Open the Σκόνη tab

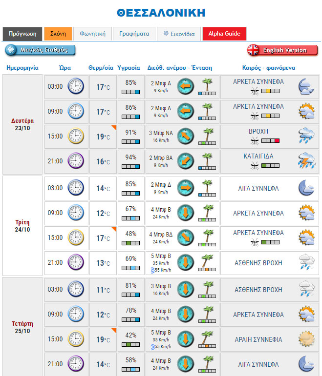[x=58, y=34]
